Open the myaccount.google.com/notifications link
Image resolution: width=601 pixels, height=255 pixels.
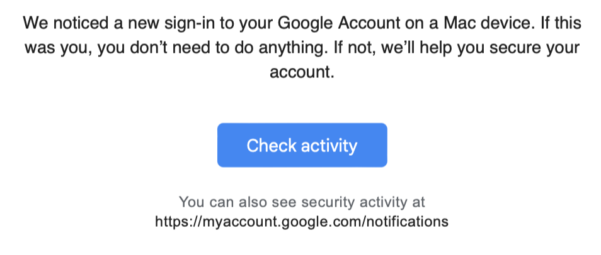[x=302, y=222]
